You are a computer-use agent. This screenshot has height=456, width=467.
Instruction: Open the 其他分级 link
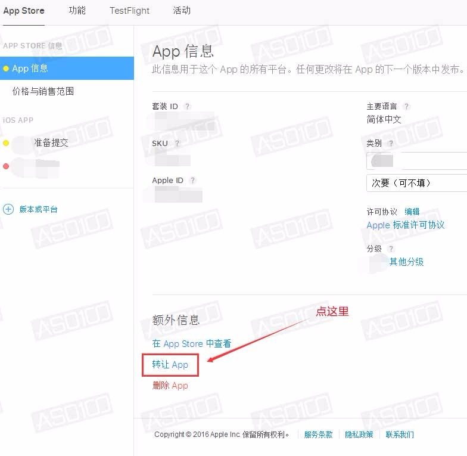[x=406, y=262]
